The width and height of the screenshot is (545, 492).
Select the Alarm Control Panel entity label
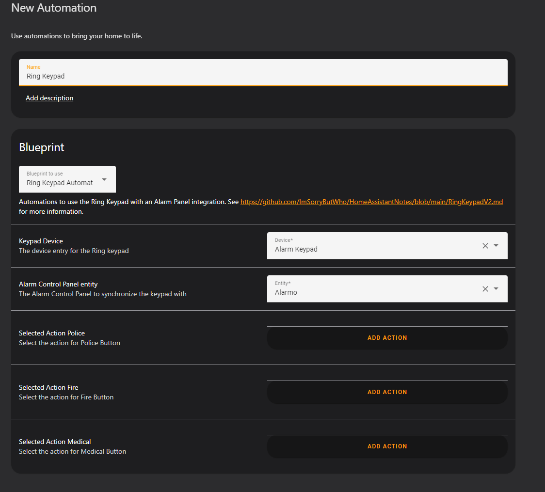[x=58, y=284]
